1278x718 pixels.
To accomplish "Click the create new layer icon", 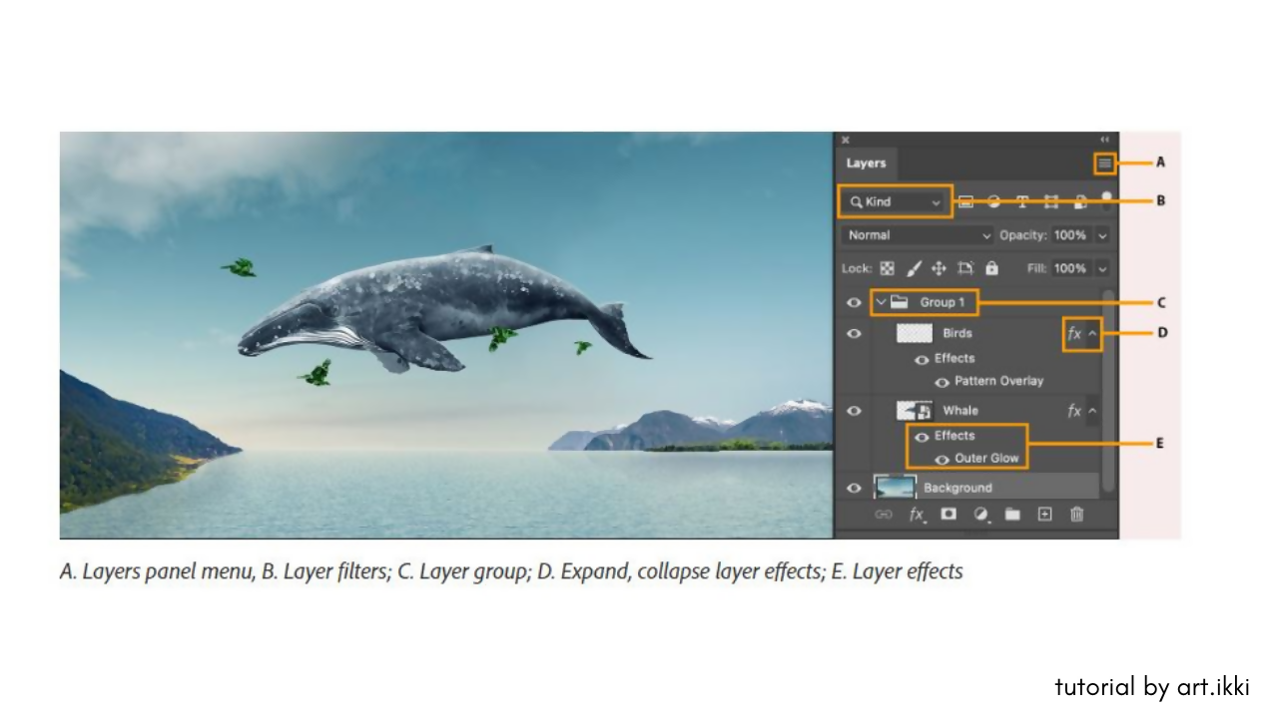I will coord(1044,515).
